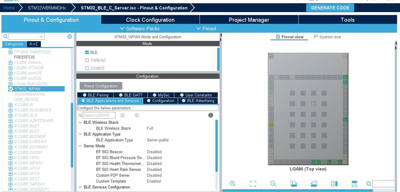Select the A->Z tab
The height and width of the screenshot is (192, 400).
(x=34, y=44)
